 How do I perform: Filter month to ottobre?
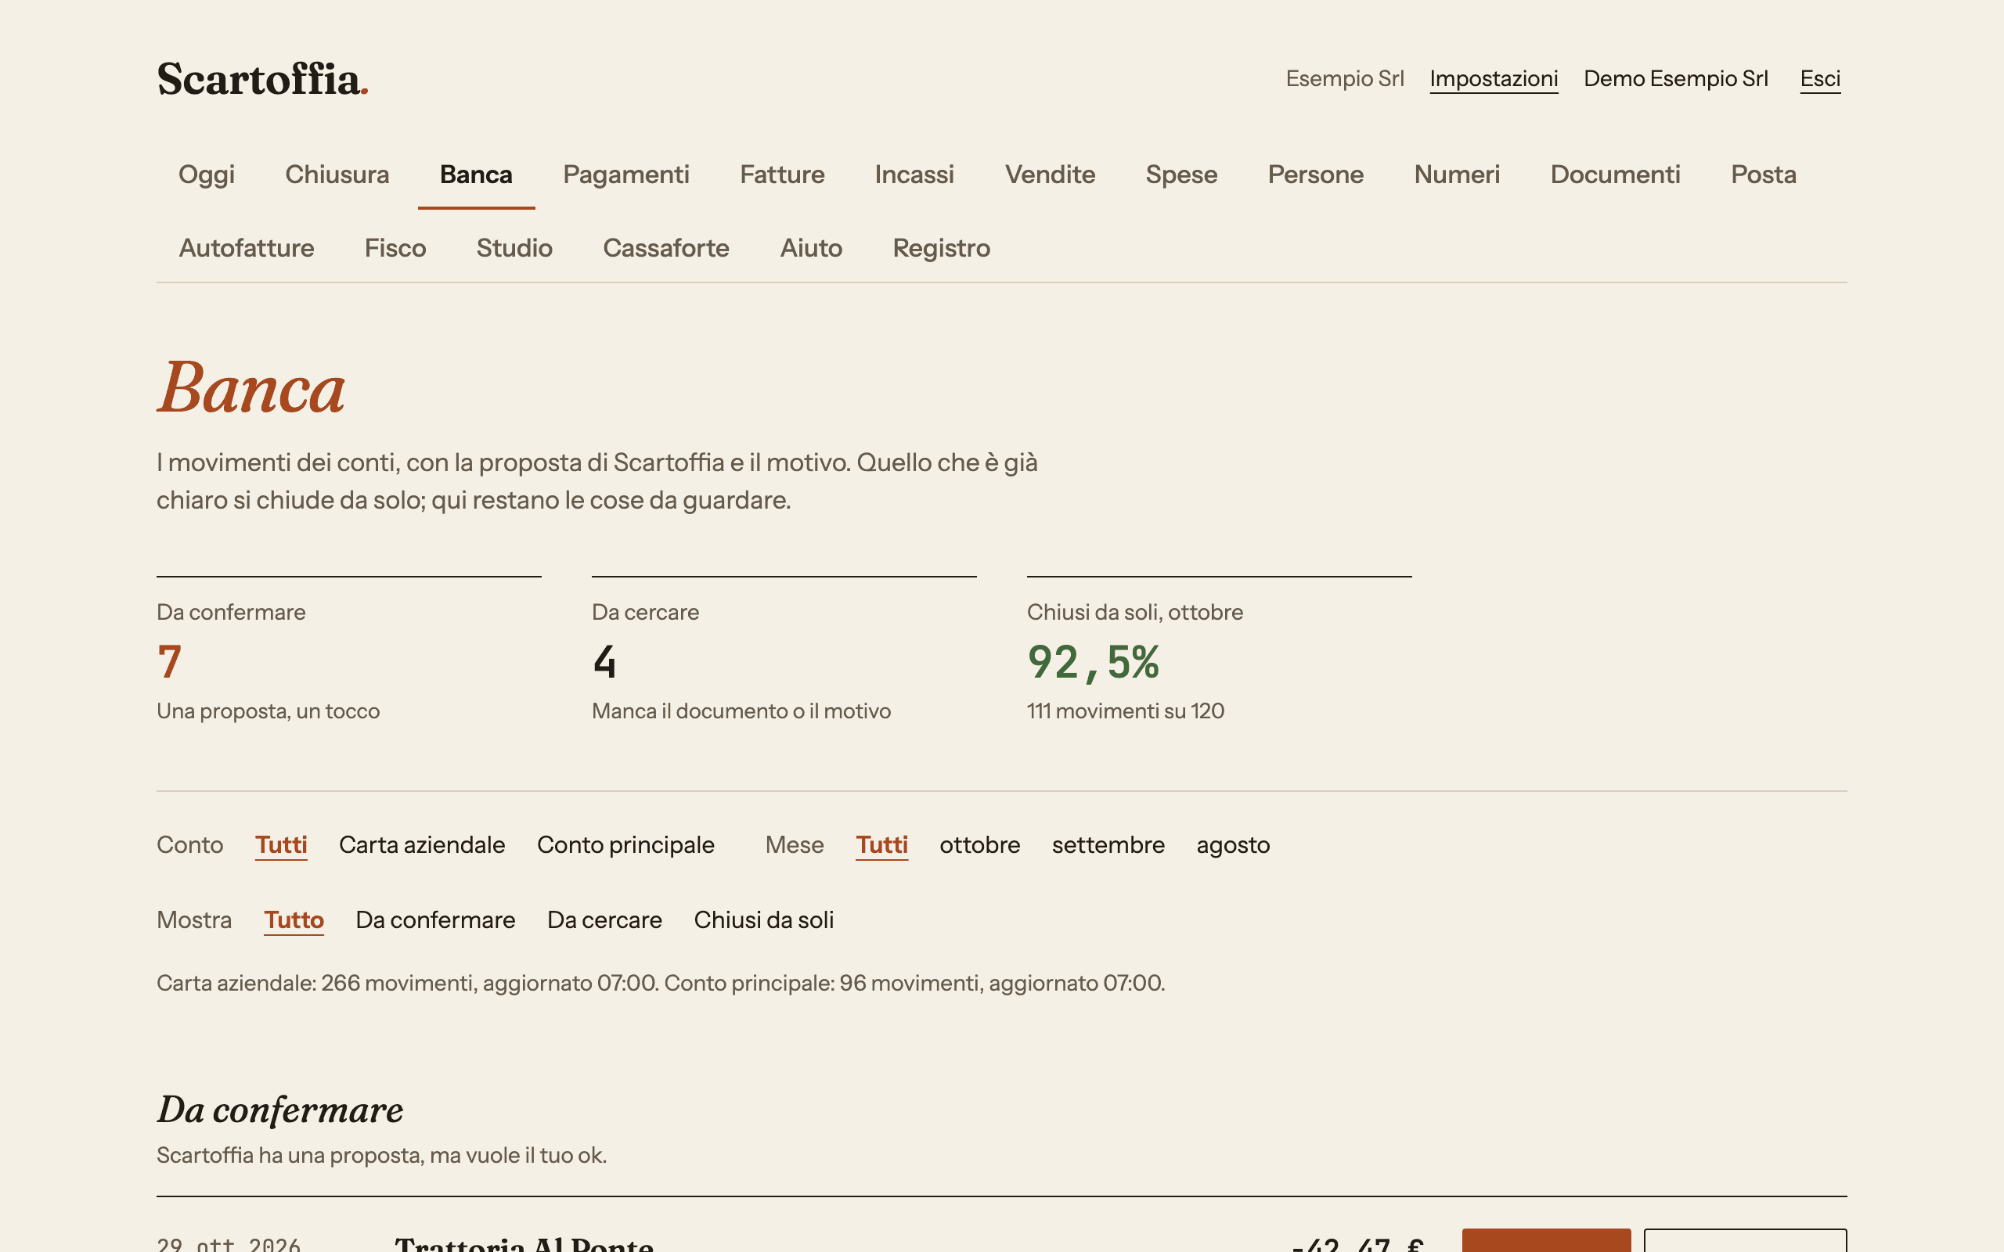(979, 844)
